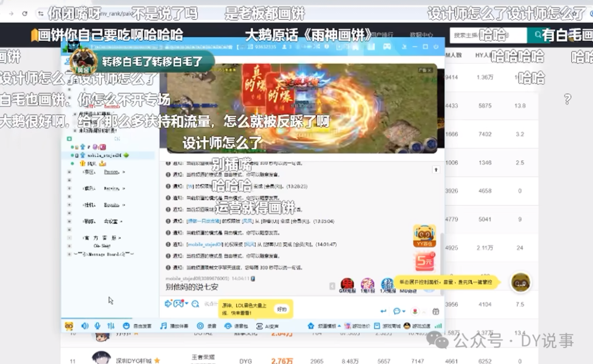The width and height of the screenshot is (593, 364).
Task: Open the AI变声 voice changer
Action: point(267,326)
